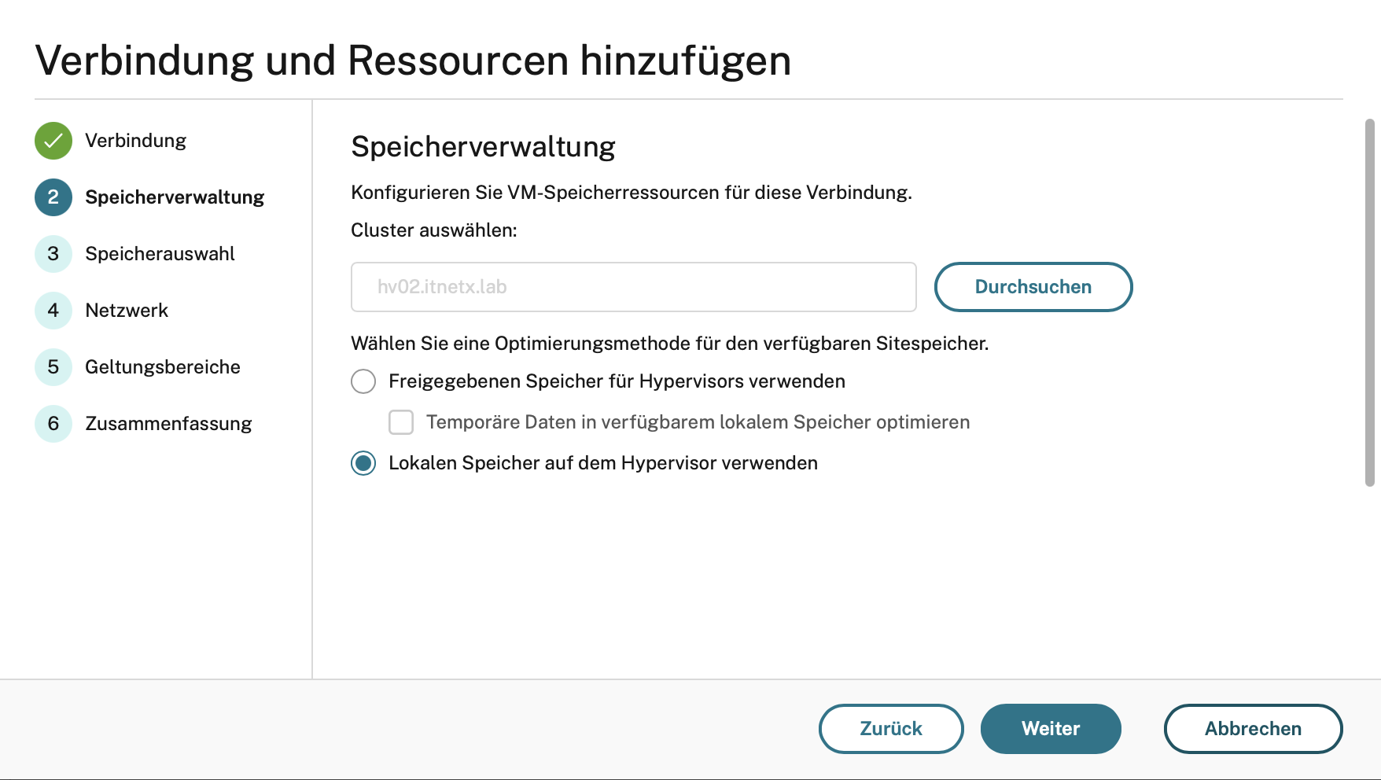The height and width of the screenshot is (780, 1381).
Task: Cancel wizard with Abbrechen button
Action: click(1253, 729)
